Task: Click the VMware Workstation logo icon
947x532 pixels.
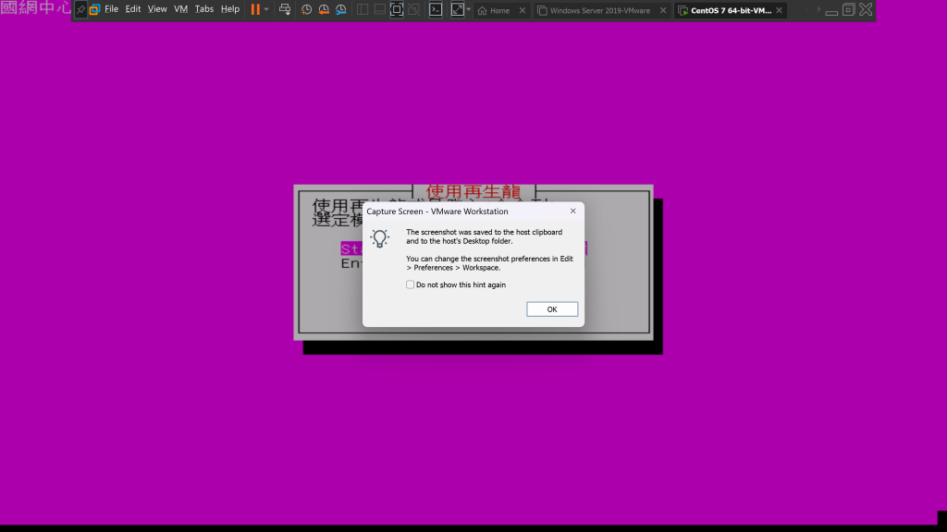Action: click(x=94, y=9)
